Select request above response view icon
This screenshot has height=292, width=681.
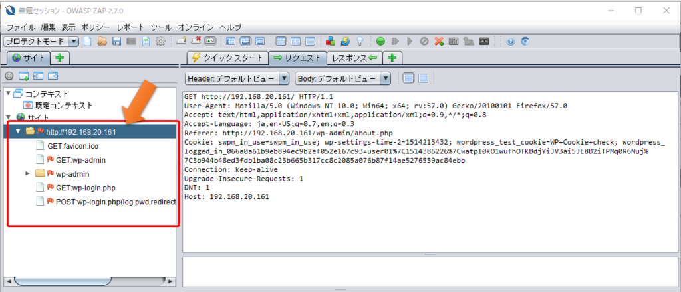(310, 42)
